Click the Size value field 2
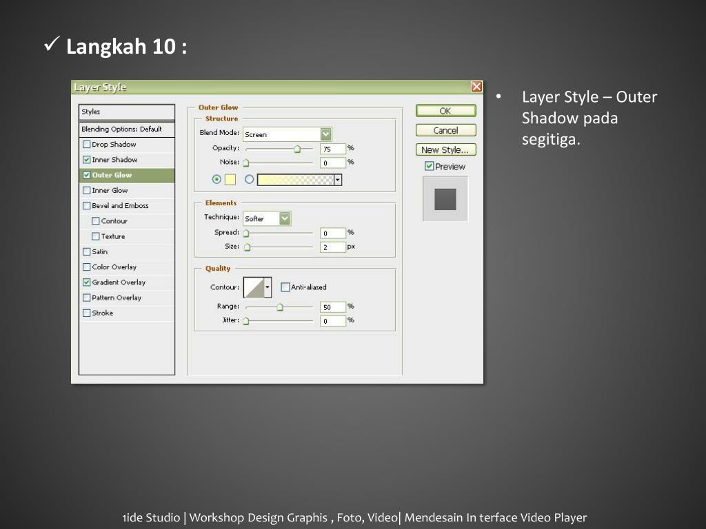Viewport: 706px width, 529px height. pyautogui.click(x=333, y=247)
